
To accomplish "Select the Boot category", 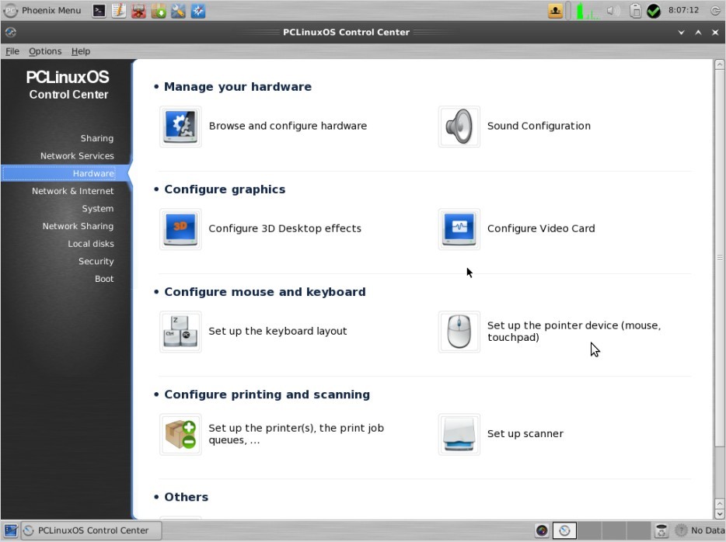I will click(x=104, y=279).
